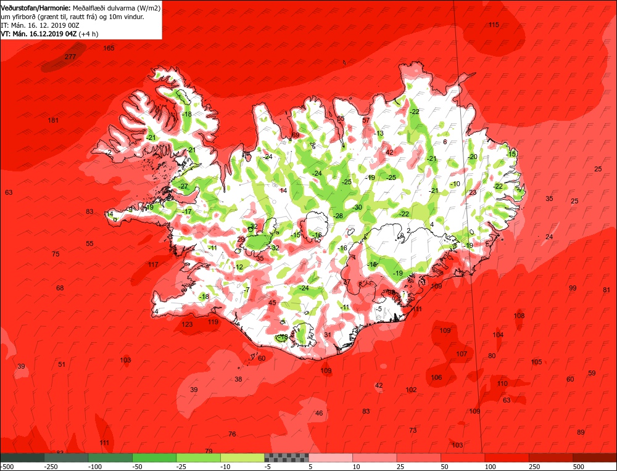The image size is (617, 471).
Task: Click the value 117 off the west coast
Action: 153,264
